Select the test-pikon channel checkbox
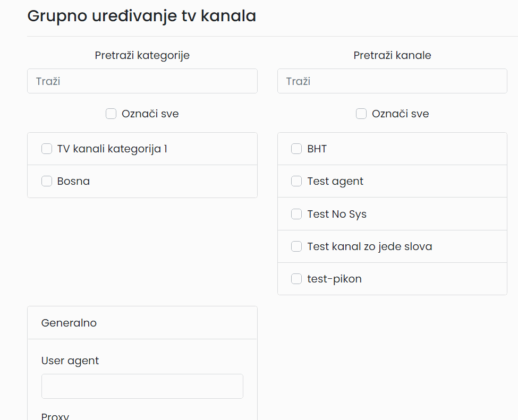The image size is (518, 420). coord(296,279)
